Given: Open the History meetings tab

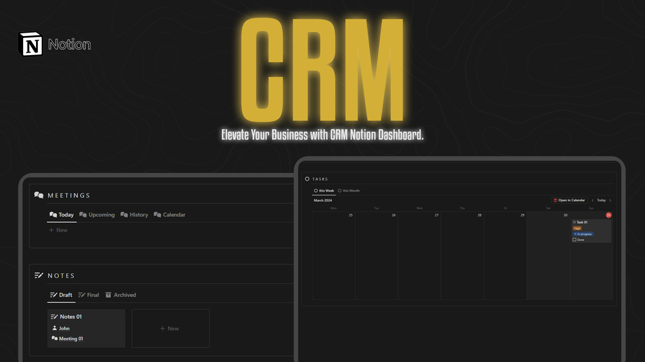Looking at the screenshot, I should click(134, 215).
